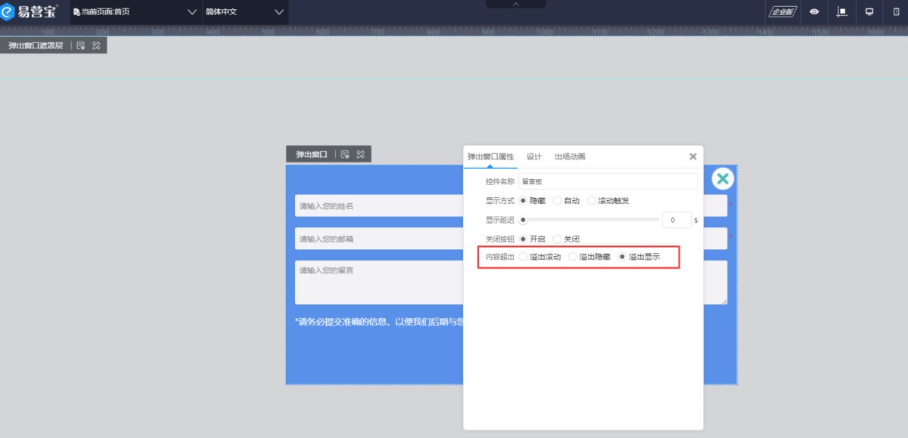Image resolution: width=908 pixels, height=438 pixels.
Task: Click the alignment guides icon in top bar
Action: coord(841,12)
